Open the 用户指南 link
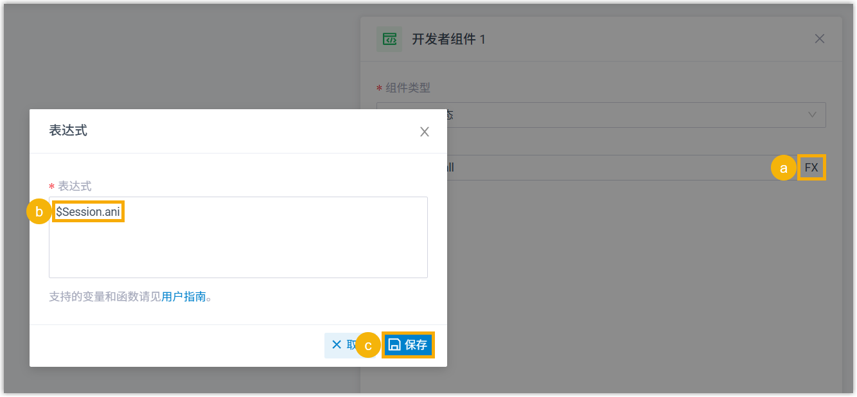Image resolution: width=857 pixels, height=397 pixels. [184, 297]
